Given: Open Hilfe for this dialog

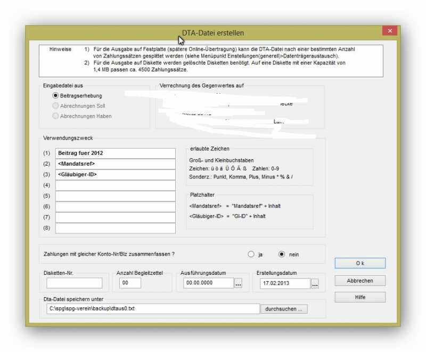Looking at the screenshot, I should click(360, 297).
